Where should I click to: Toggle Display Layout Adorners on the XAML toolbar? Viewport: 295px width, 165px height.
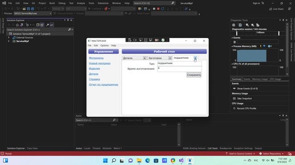(146, 40)
